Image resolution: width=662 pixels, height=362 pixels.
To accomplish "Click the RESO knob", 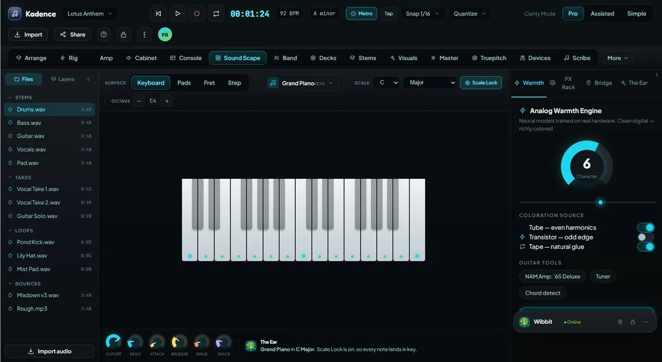I will (135, 341).
